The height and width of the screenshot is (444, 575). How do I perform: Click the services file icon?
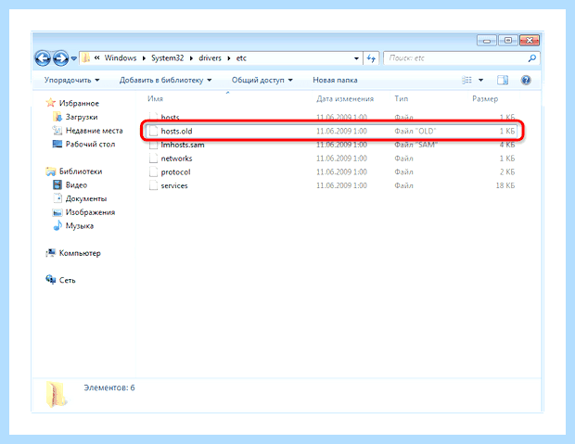153,185
